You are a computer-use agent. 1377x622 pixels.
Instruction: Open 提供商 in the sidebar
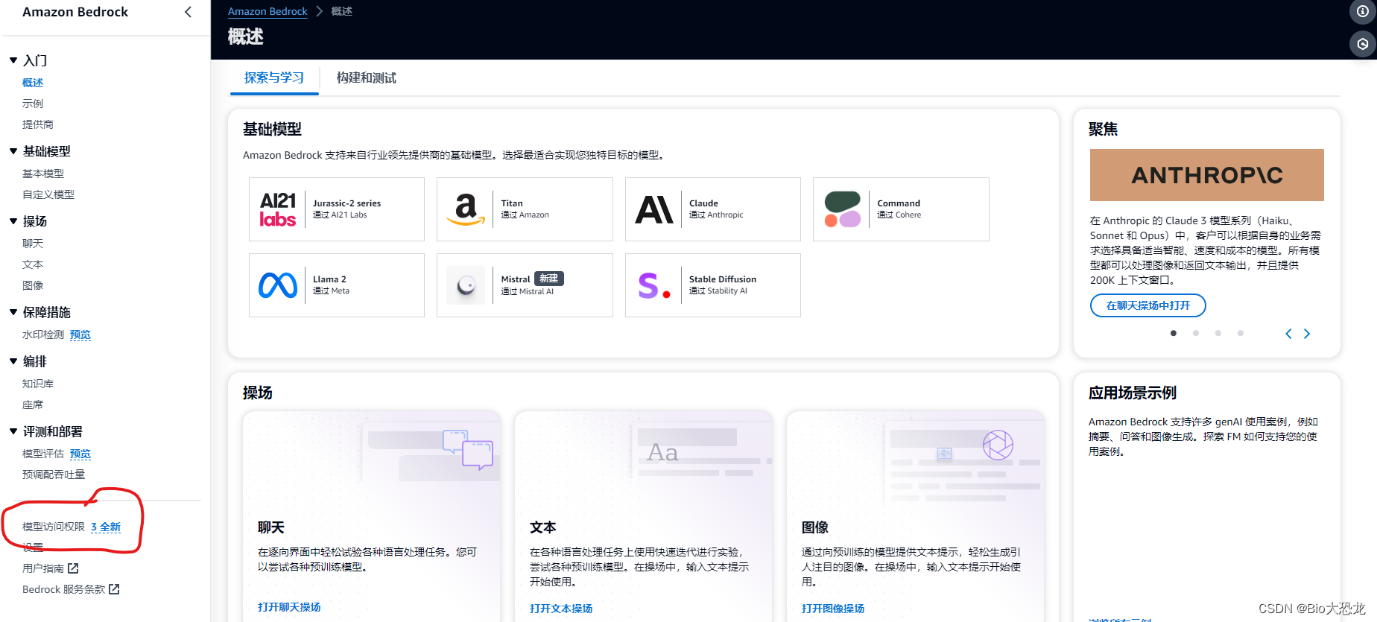[x=38, y=124]
